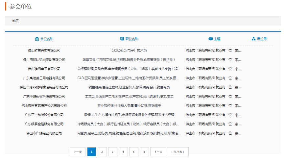The width and height of the screenshot is (286, 158).
Task: Open company 广东正一包装股份有限公司
Action: click(44, 115)
